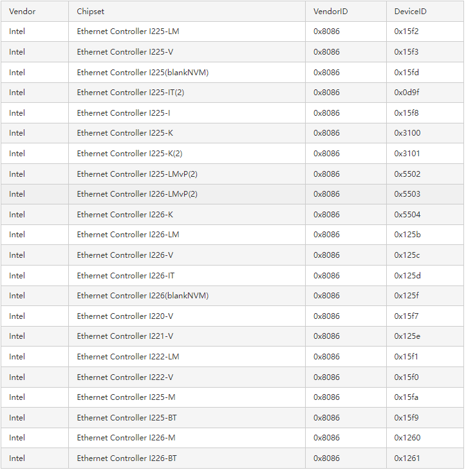Select the Ethernet Controller I225-V cell

coord(187,52)
